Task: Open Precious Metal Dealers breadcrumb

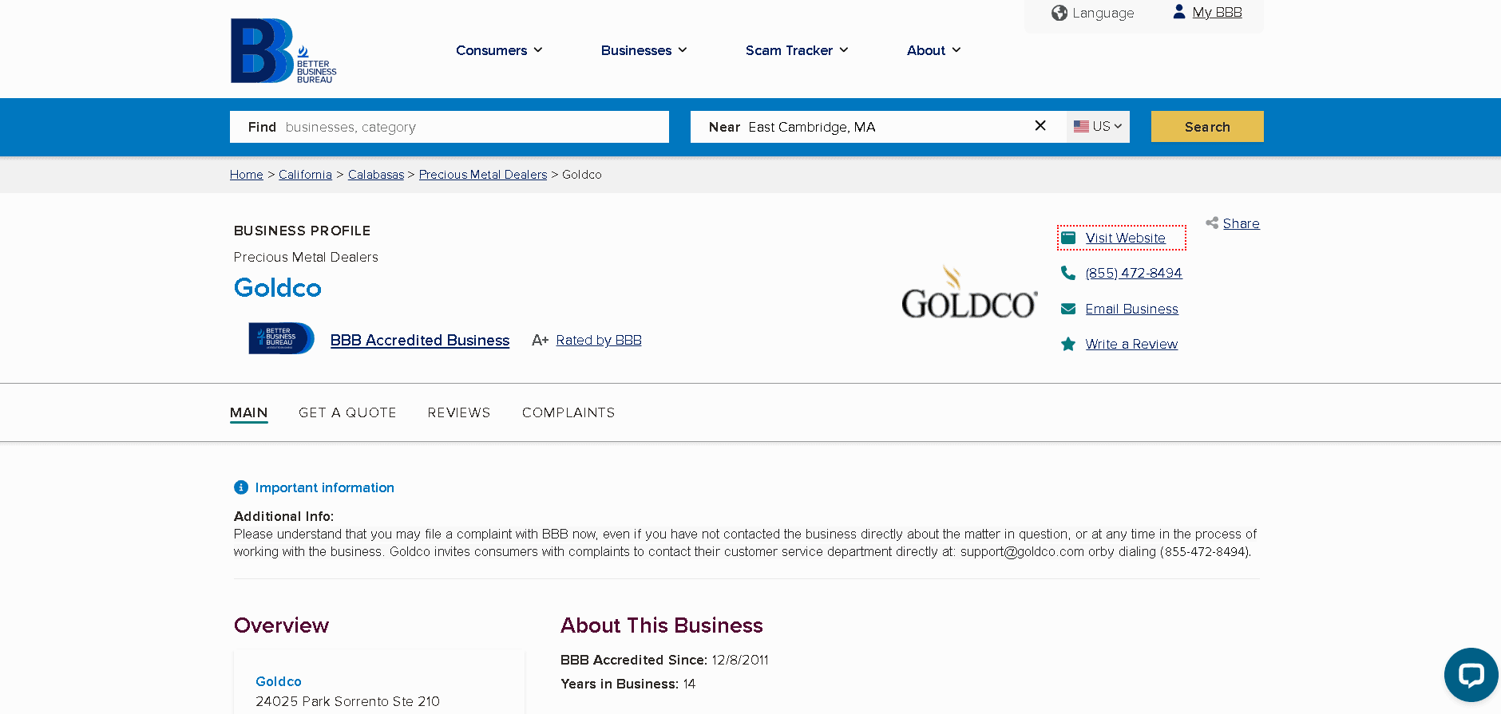Action: coord(483,175)
